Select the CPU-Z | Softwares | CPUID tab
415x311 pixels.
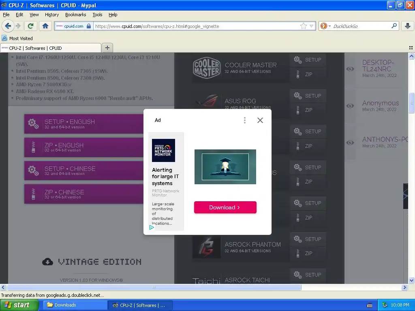coord(50,48)
